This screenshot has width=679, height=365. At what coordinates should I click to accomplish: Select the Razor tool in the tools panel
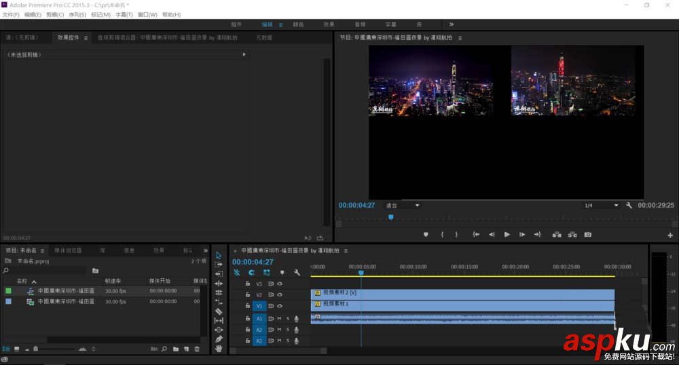[219, 311]
